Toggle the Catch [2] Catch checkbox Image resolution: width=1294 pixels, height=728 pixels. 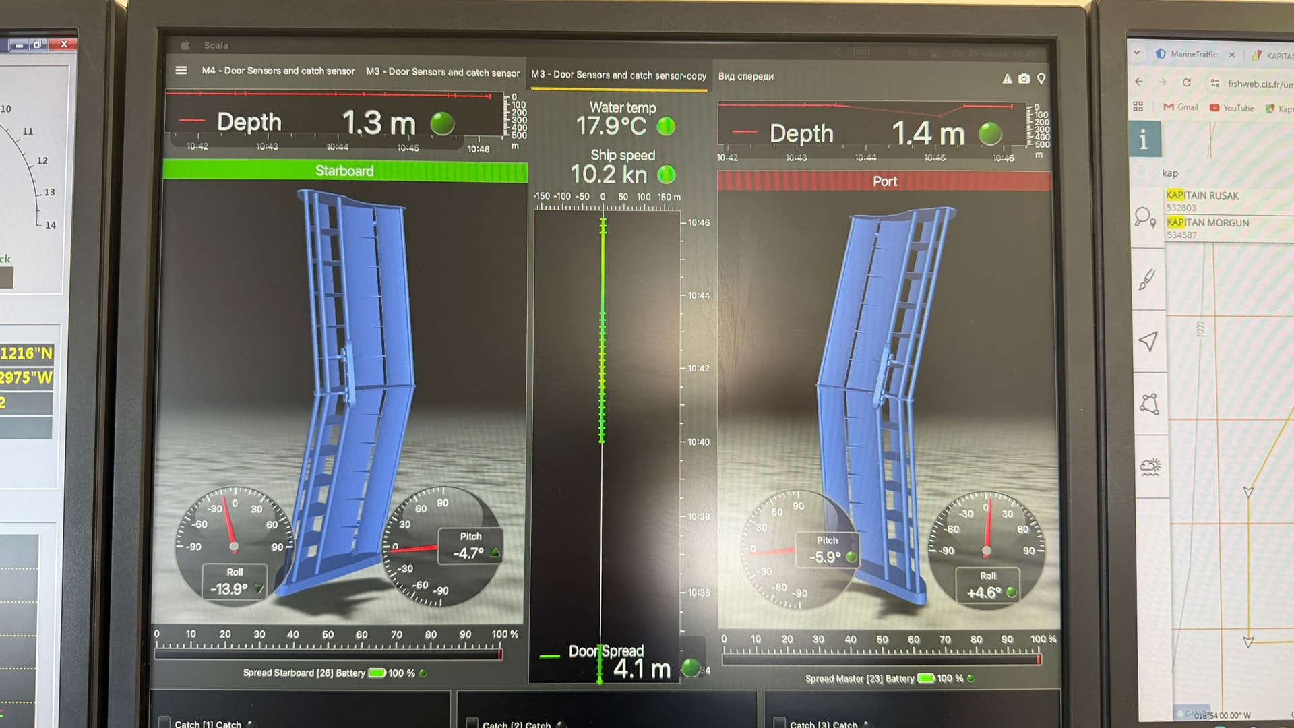(472, 723)
